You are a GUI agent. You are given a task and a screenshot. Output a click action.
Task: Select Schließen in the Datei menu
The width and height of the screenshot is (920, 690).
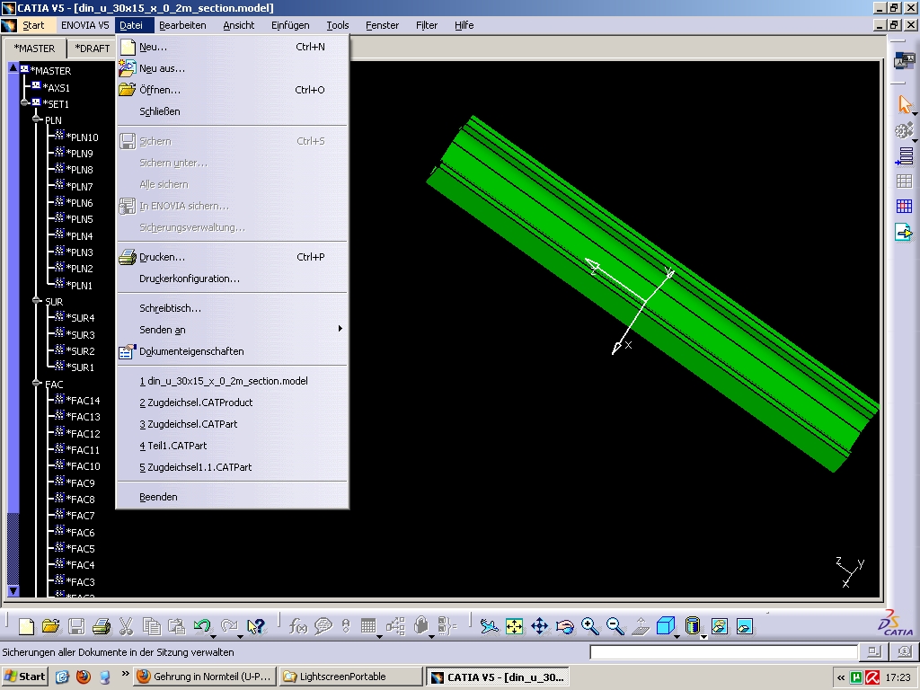233,111
